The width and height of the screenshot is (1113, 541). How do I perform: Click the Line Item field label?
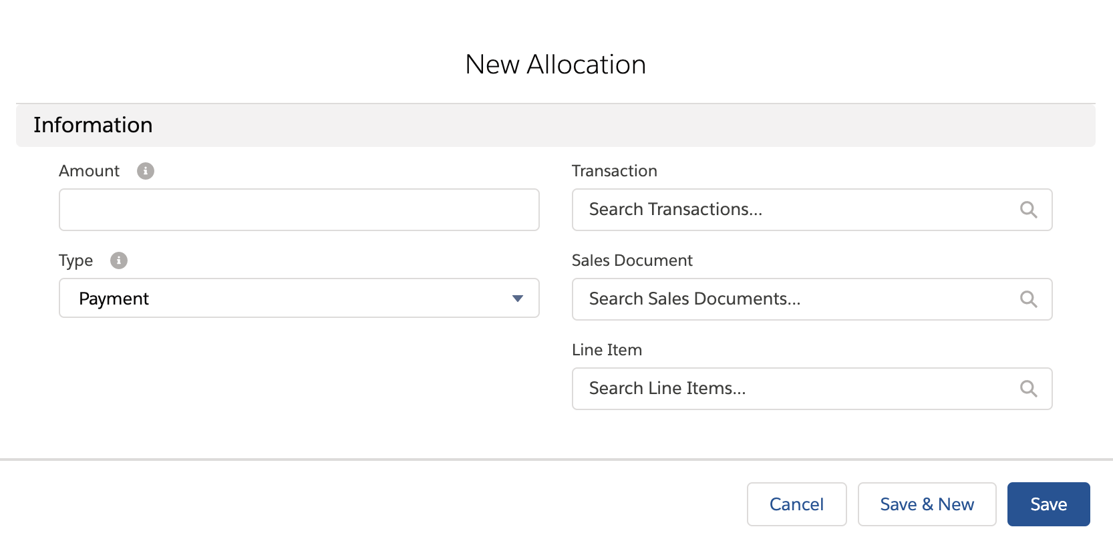tap(607, 350)
